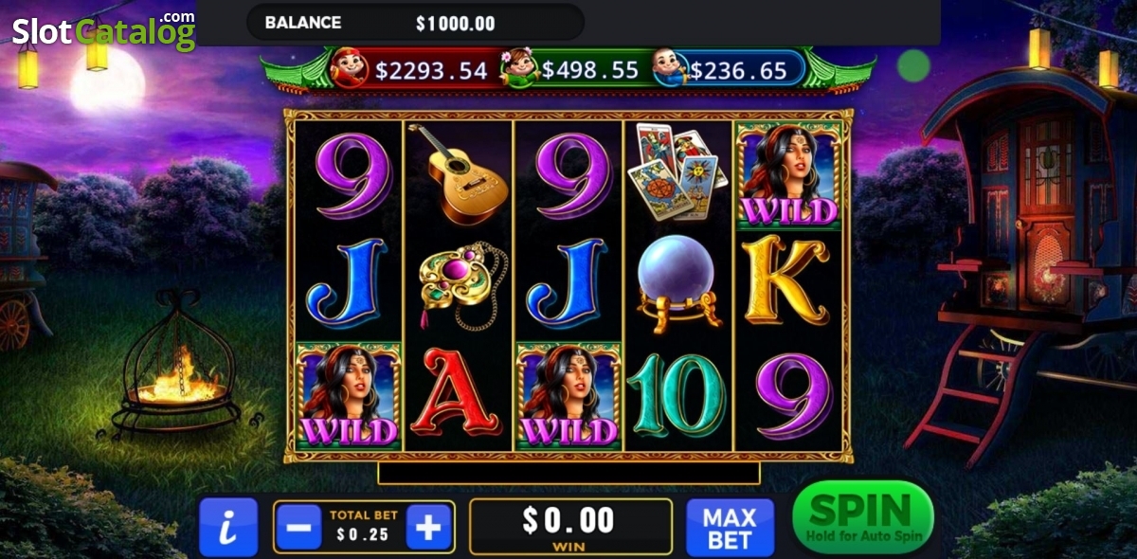
Task: Select the jeweled amulet symbol
Action: (x=460, y=284)
